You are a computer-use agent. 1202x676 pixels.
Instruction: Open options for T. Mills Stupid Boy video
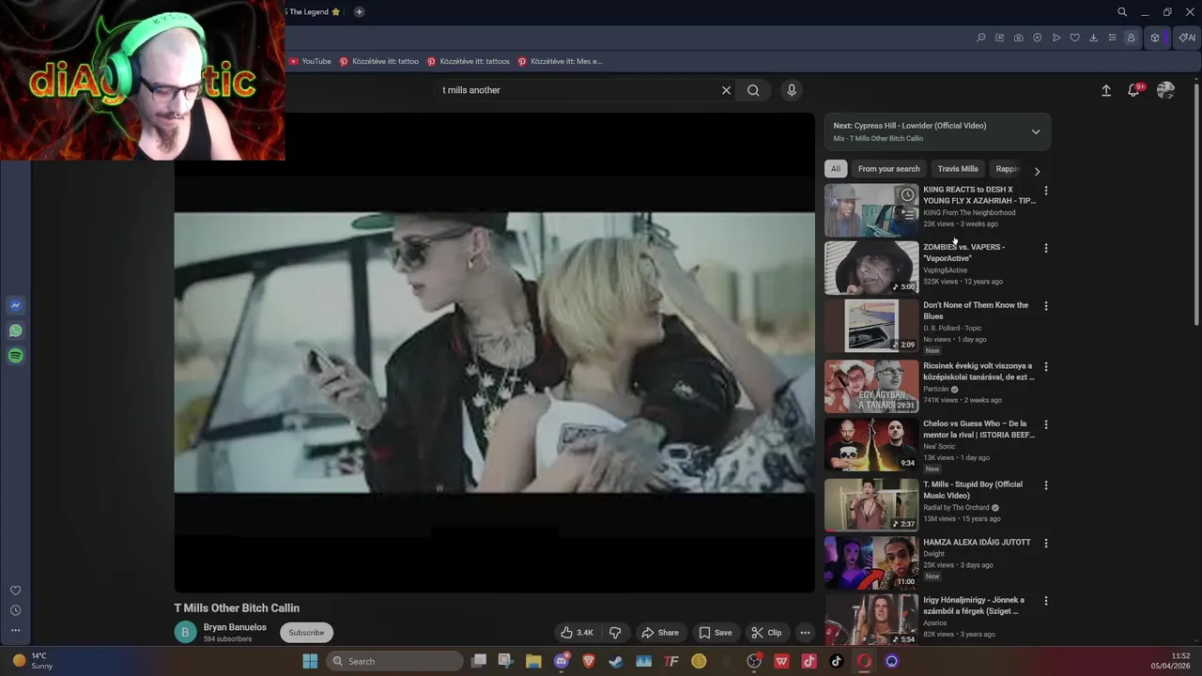click(x=1046, y=485)
